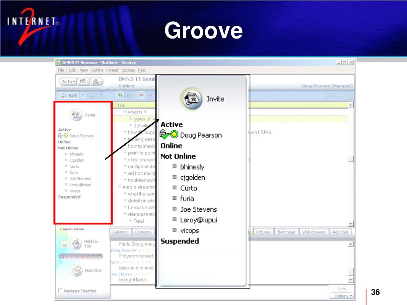Open the Go To dropdown
Screen dimensions: 407x305
68,82
